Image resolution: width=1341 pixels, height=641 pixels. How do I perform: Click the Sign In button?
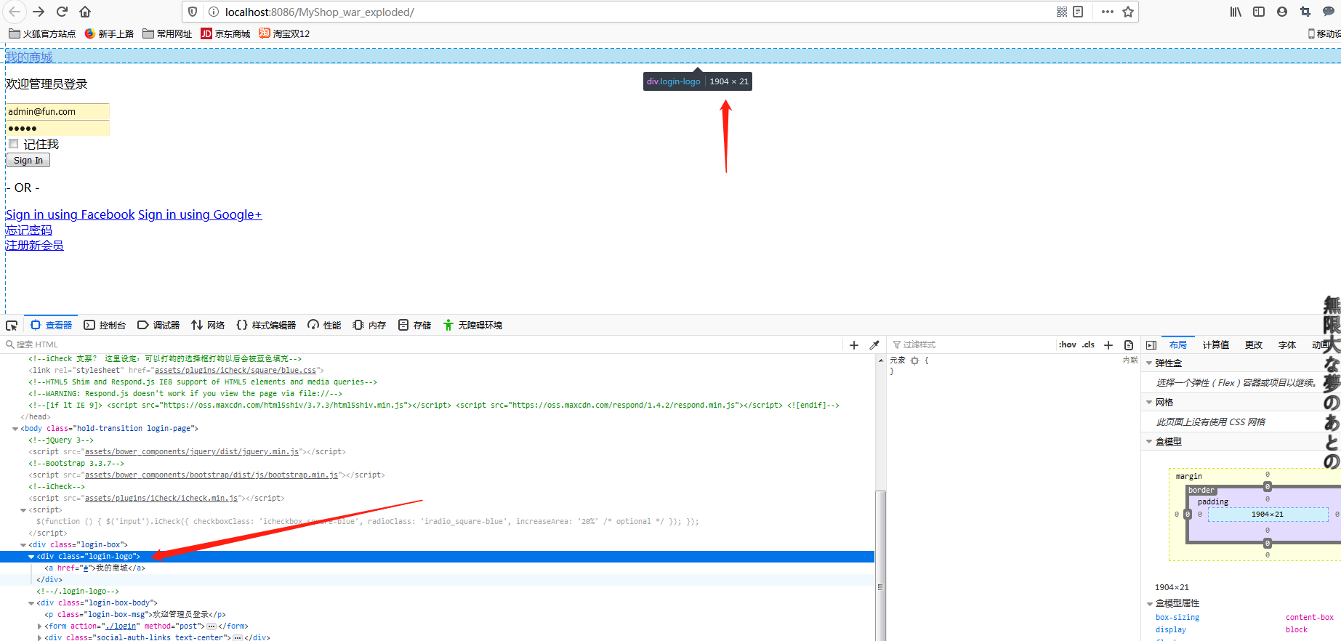(28, 160)
